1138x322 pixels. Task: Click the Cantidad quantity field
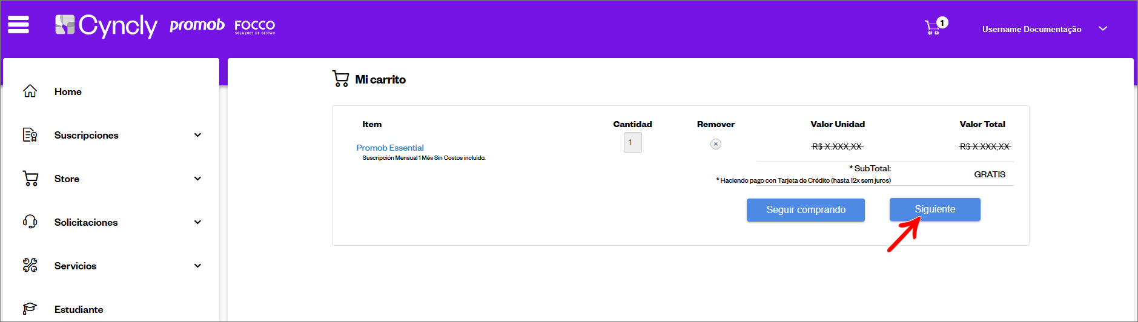pos(632,143)
